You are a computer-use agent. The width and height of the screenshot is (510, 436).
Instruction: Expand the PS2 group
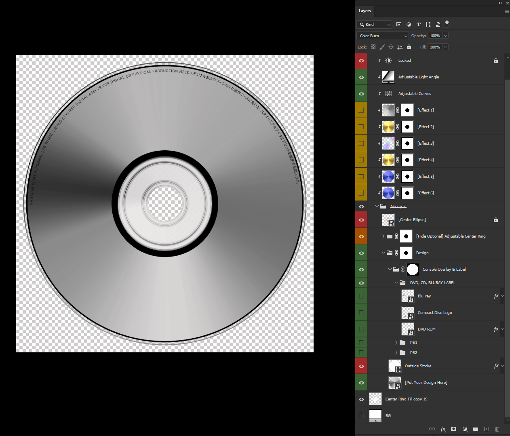pos(396,352)
